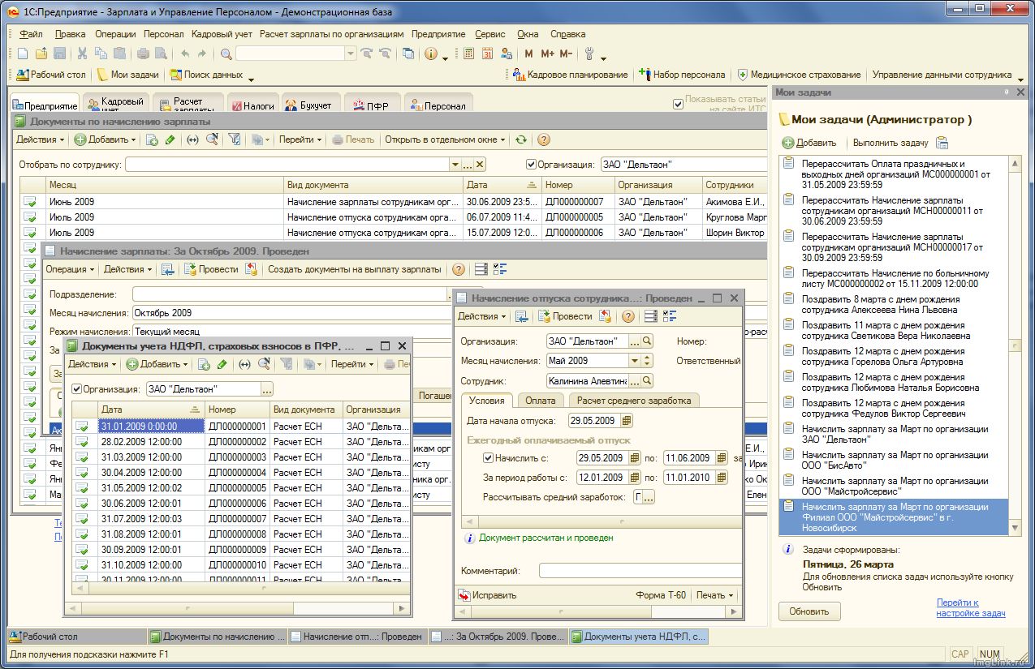Expand the Месяц начисления dropdown showing Май 2009
Image resolution: width=1035 pixels, height=669 pixels.
coord(634,361)
